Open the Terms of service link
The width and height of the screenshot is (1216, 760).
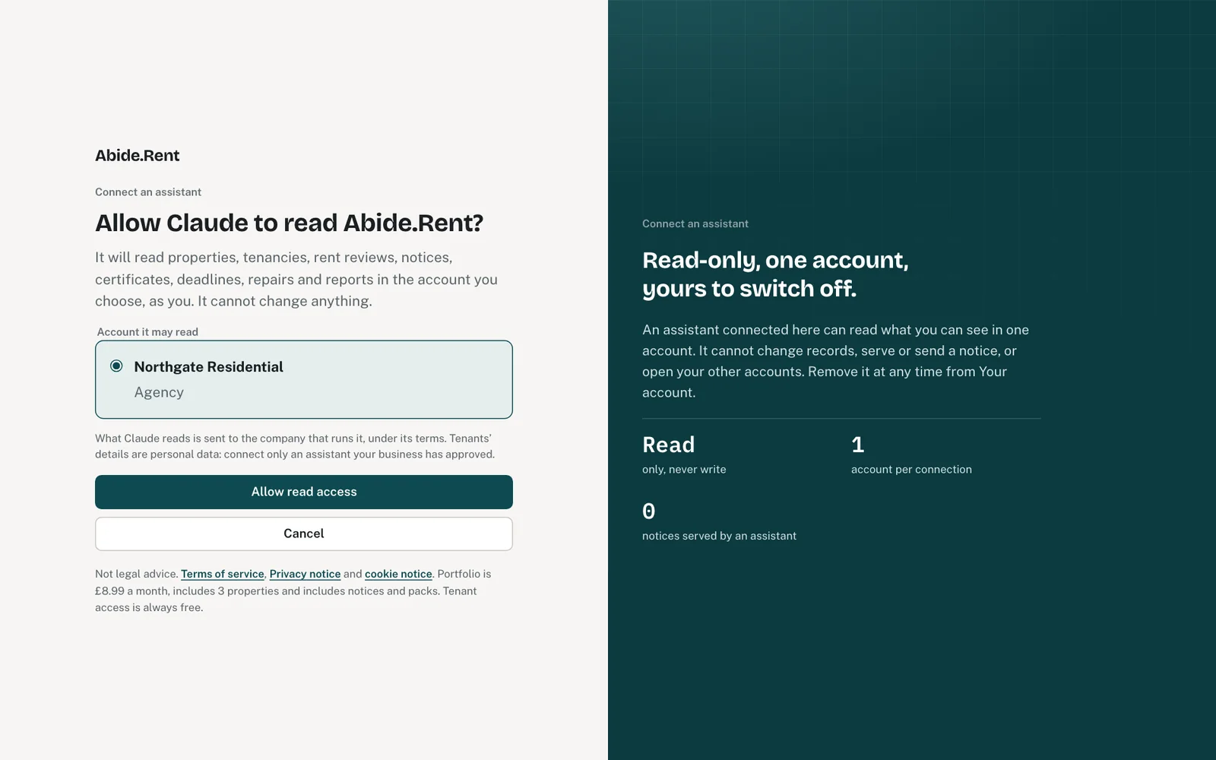pos(223,574)
